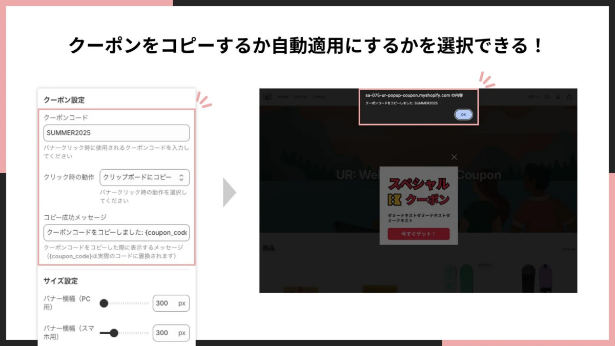Open the account icon in the storefront header
Screen dimensions: 615x346
click(x=558, y=96)
